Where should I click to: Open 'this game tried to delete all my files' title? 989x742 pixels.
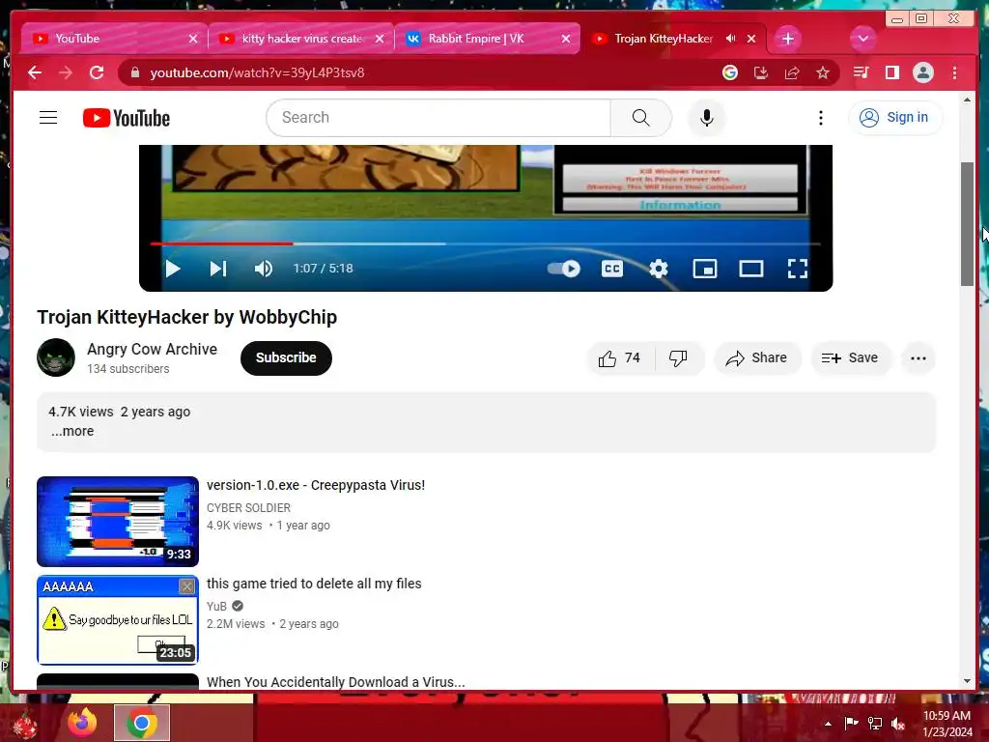point(314,584)
